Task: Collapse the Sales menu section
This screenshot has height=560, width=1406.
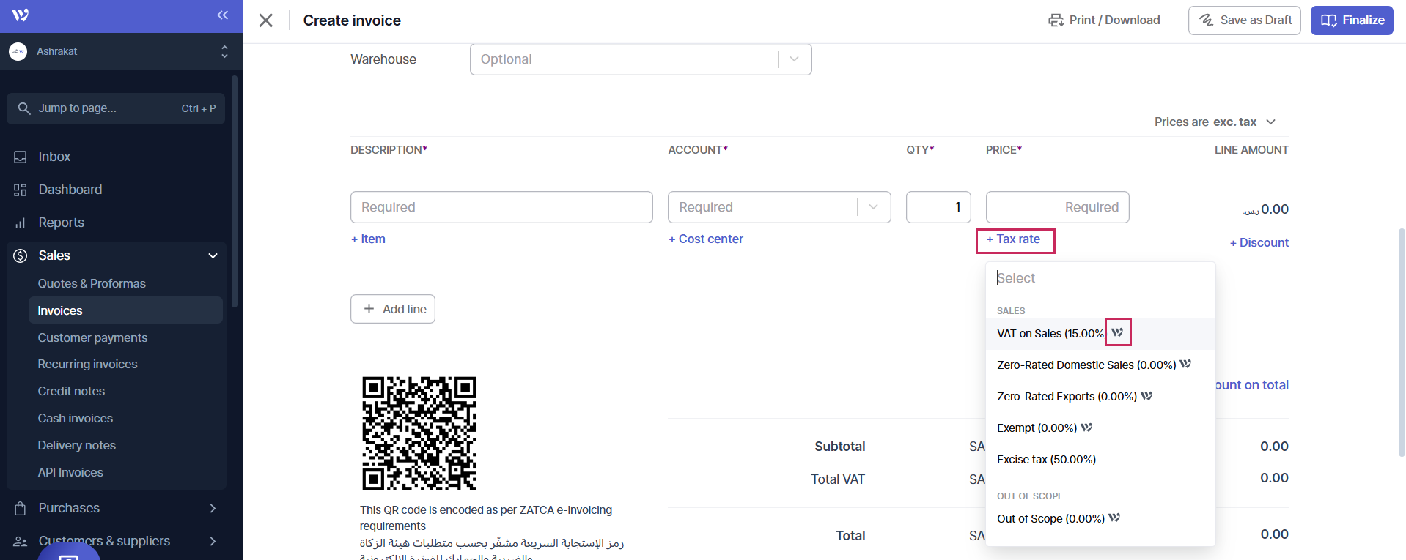Action: [x=213, y=255]
